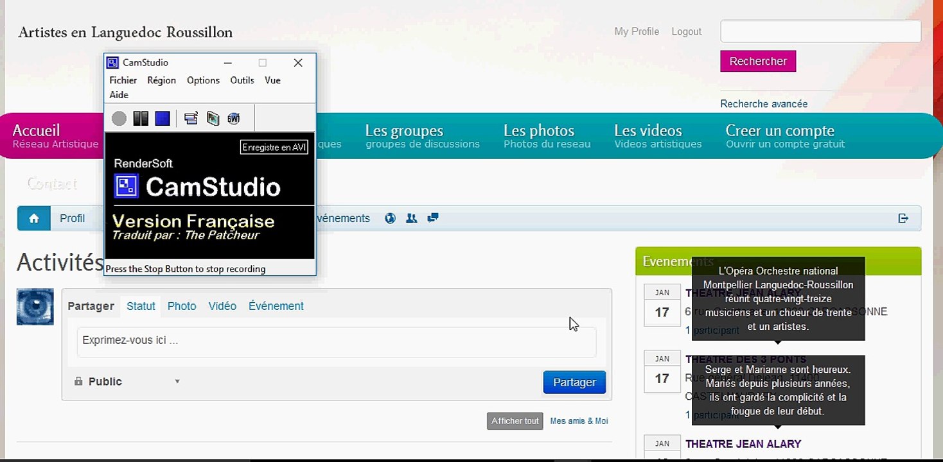
Task: Click the globe notifications icon
Action: (390, 219)
